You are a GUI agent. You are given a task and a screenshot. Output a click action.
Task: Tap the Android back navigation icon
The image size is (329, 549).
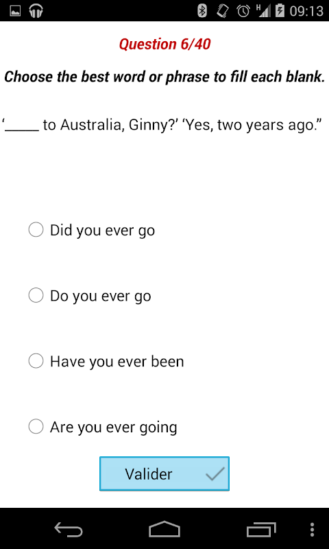(69, 529)
